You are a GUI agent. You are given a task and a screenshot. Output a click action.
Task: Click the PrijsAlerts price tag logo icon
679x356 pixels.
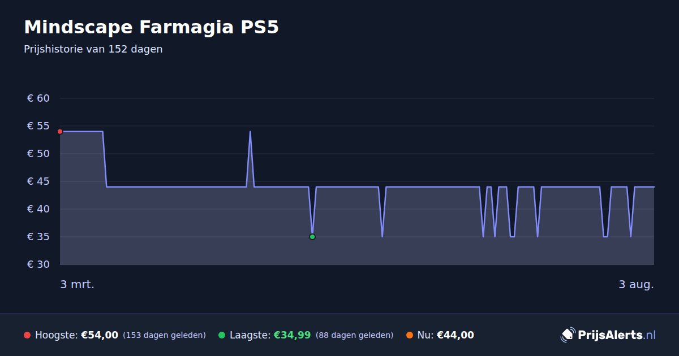(x=568, y=335)
